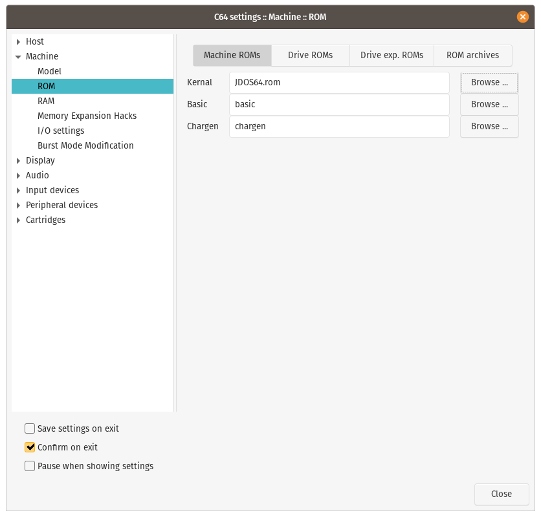Select Model under Machine
The width and height of the screenshot is (541, 517).
click(49, 71)
